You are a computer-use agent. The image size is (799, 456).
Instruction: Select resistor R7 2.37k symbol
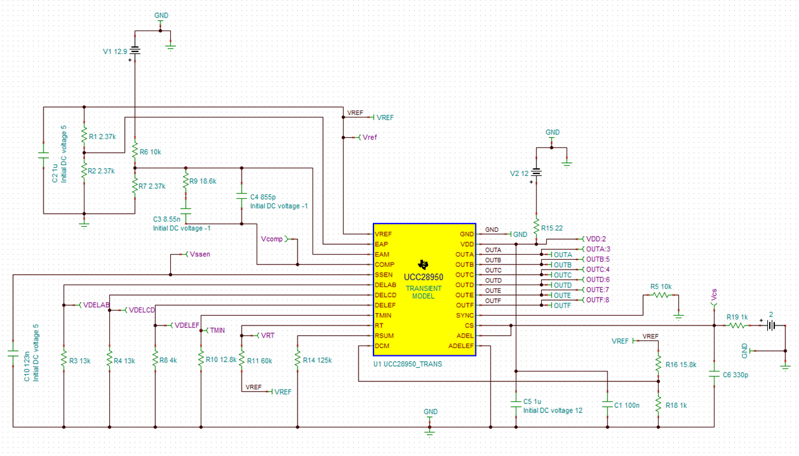(x=134, y=186)
